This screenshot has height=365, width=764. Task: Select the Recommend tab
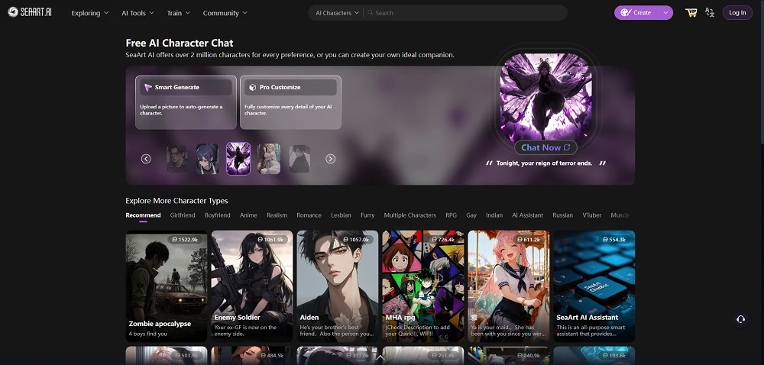click(x=143, y=215)
